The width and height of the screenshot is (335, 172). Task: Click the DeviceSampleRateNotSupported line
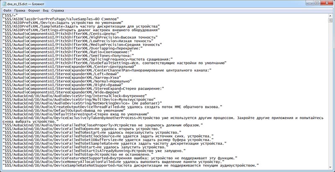[x=130, y=167]
